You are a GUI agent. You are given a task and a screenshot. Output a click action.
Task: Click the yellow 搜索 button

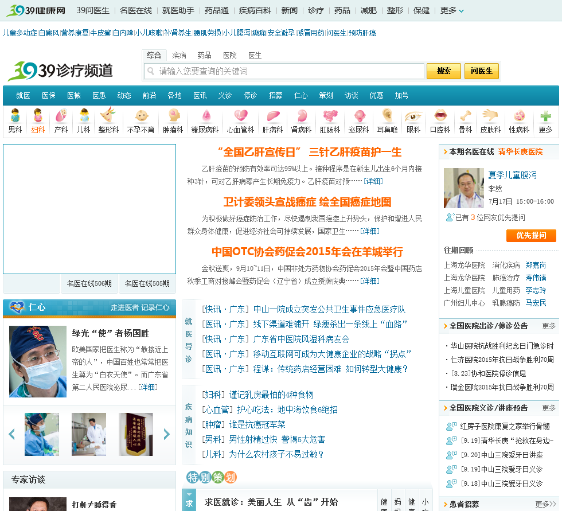(444, 71)
